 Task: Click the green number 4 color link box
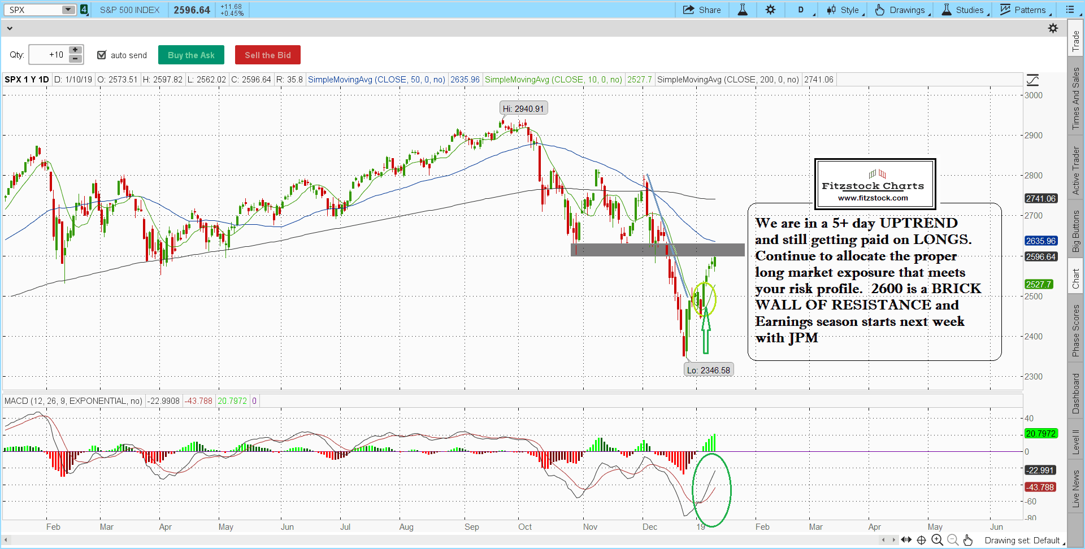[84, 10]
